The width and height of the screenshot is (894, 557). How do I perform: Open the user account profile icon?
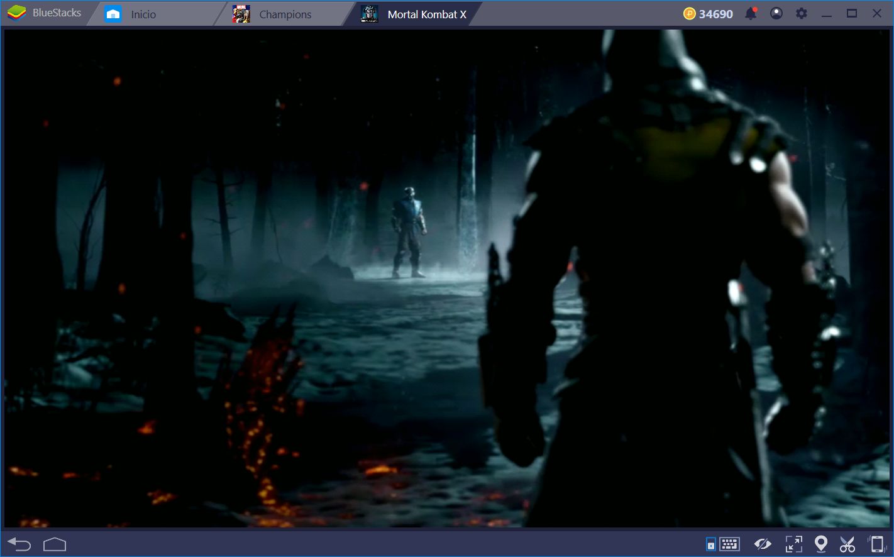[776, 13]
